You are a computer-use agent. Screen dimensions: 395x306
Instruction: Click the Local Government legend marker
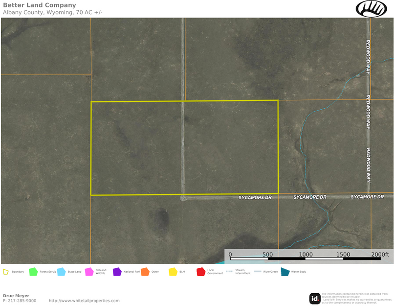click(200, 270)
